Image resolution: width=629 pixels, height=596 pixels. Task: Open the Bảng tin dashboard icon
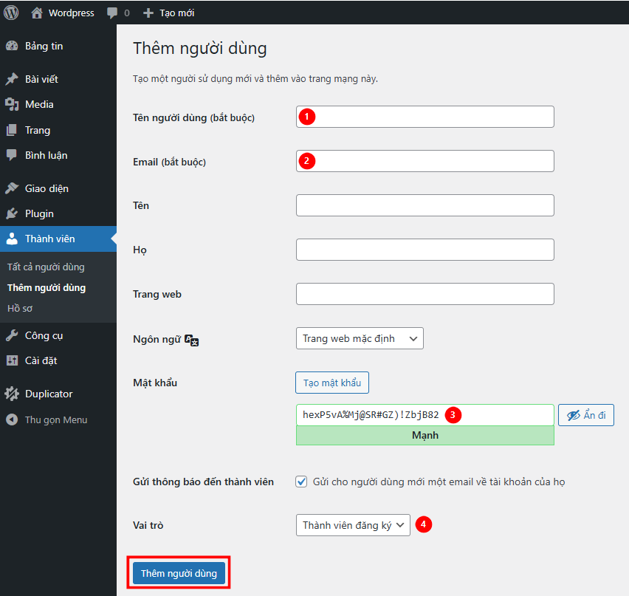coord(13,46)
